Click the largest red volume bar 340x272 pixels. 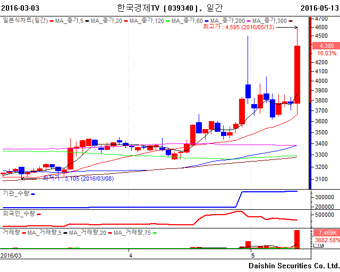297,239
